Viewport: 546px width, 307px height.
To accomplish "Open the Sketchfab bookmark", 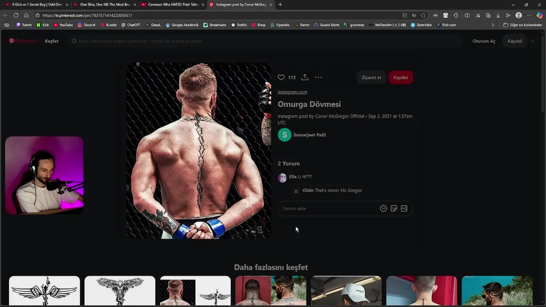I will click(x=421, y=25).
